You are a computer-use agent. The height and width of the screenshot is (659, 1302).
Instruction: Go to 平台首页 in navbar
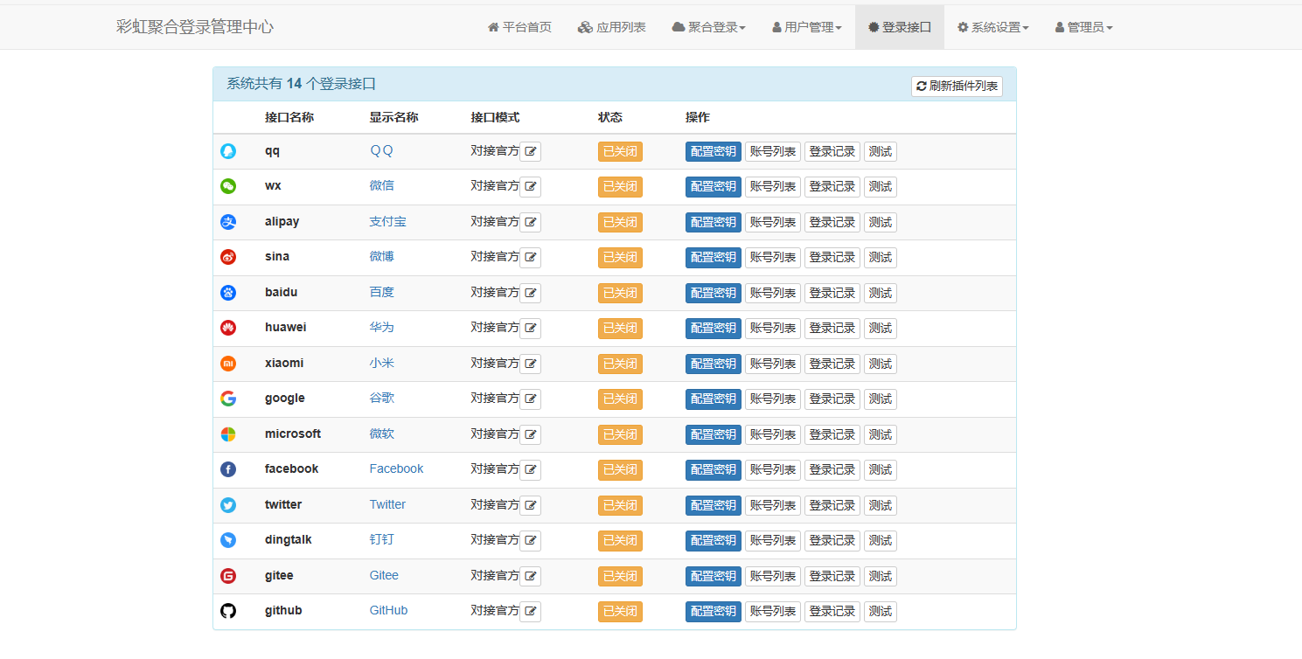click(519, 27)
